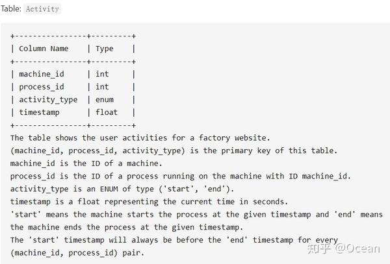Click the machine_id row in the schema
Screen dimensions: 390x264
(x=73, y=74)
